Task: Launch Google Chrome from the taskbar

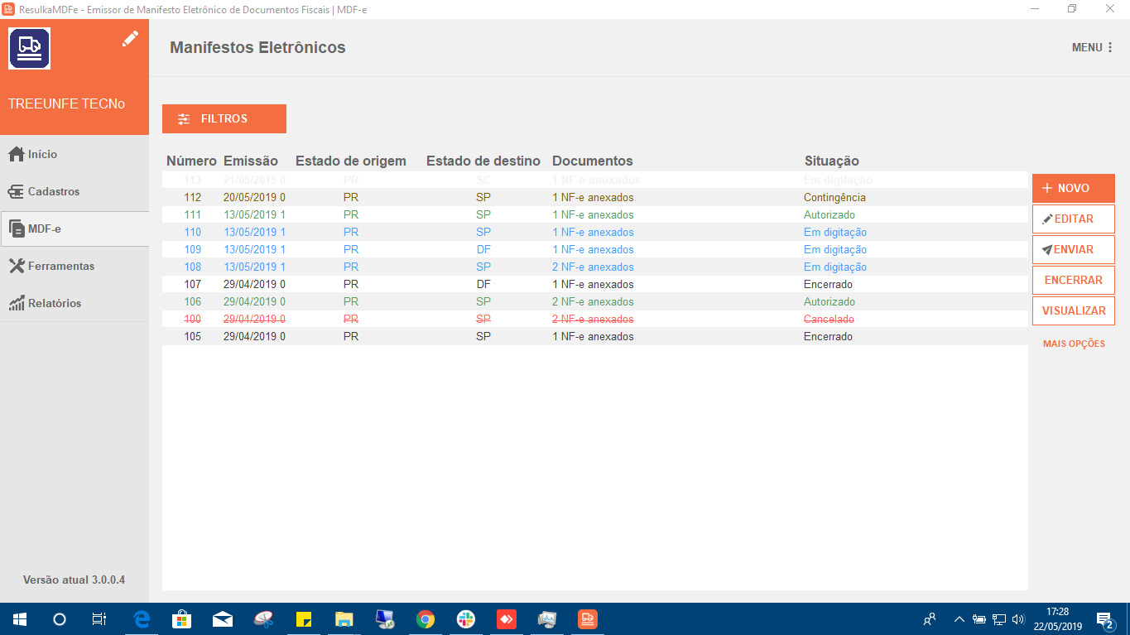Action: pos(425,618)
